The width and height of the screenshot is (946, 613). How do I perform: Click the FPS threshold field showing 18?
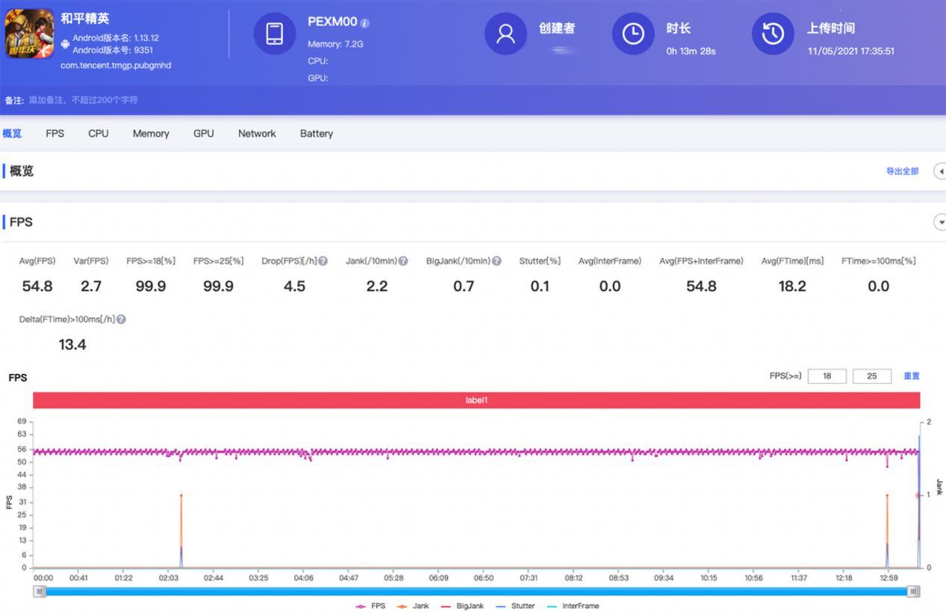(827, 376)
